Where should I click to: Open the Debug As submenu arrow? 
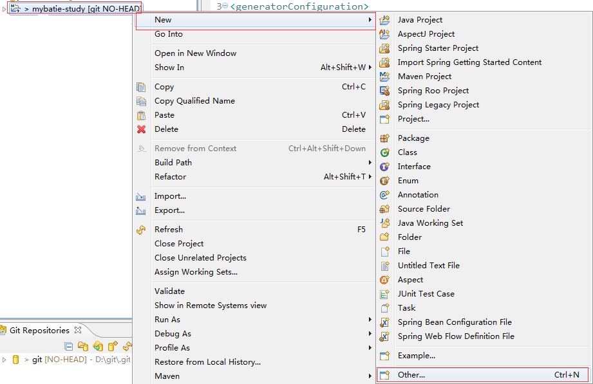(x=370, y=334)
